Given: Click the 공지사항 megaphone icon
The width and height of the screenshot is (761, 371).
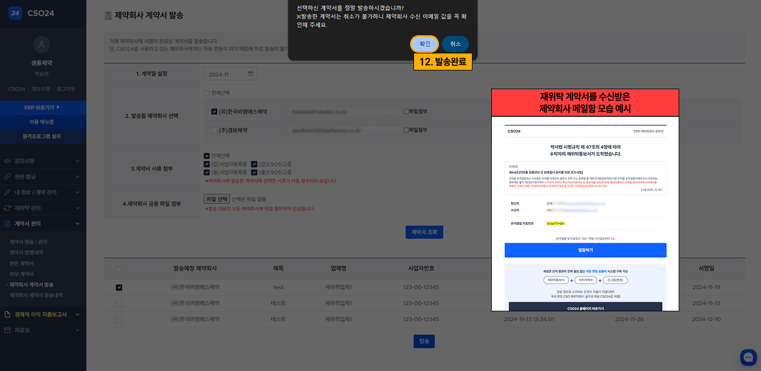Looking at the screenshot, I should point(7,161).
